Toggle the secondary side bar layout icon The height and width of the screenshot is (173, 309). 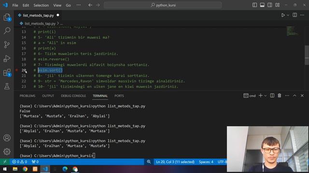(x=270, y=5)
